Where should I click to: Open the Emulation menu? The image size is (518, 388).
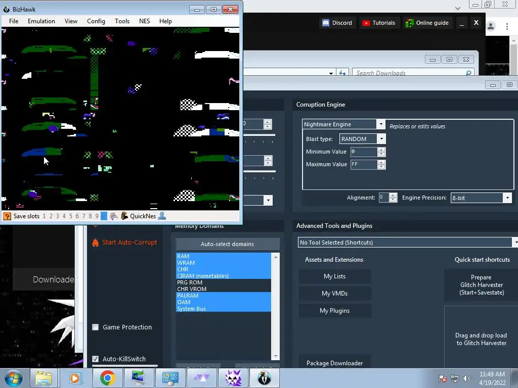[41, 21]
